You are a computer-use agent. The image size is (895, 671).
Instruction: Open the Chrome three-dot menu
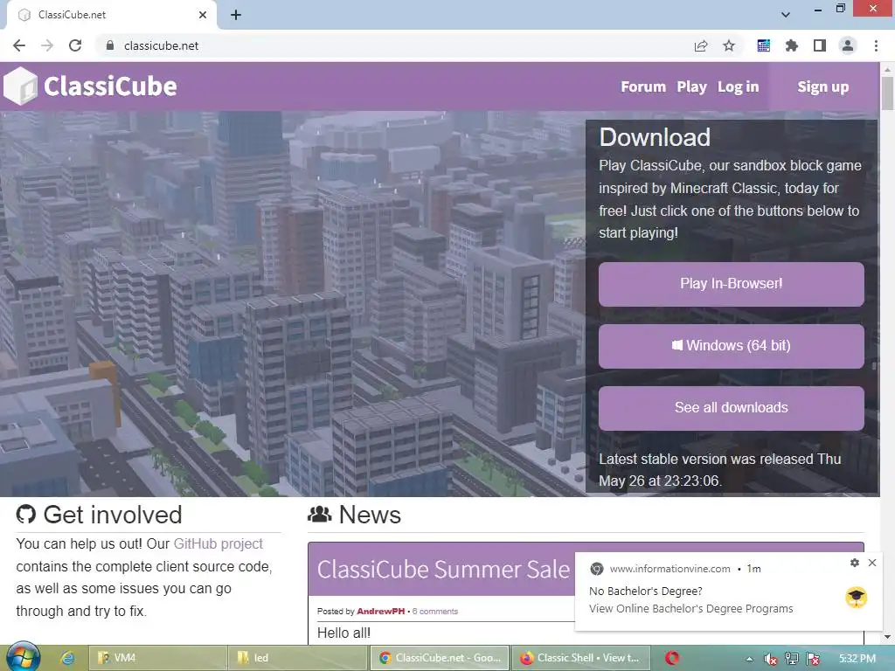pos(876,45)
